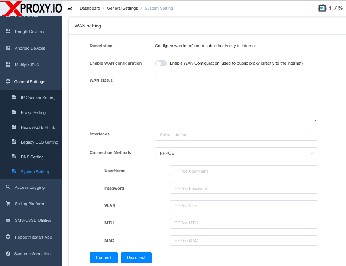
Task: Click the PPPoe MTU field
Action: [x=243, y=223]
